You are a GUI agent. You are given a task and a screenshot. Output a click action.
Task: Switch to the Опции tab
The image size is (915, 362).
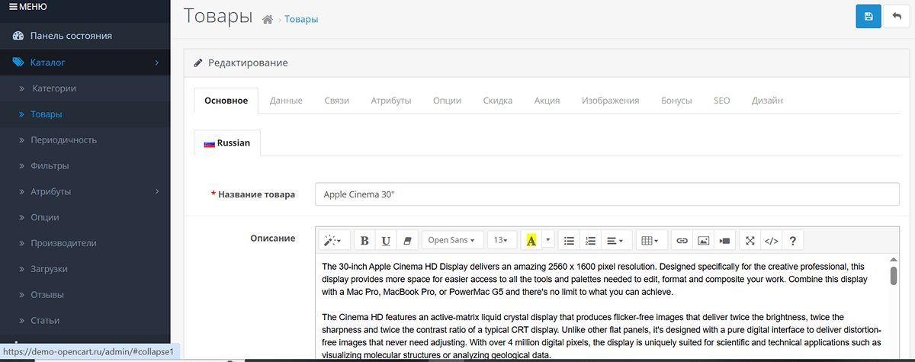447,101
